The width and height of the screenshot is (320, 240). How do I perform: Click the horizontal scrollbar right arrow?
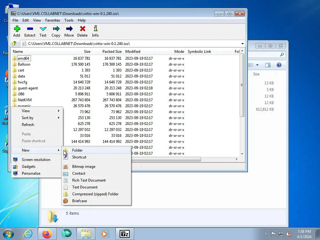tap(237, 159)
